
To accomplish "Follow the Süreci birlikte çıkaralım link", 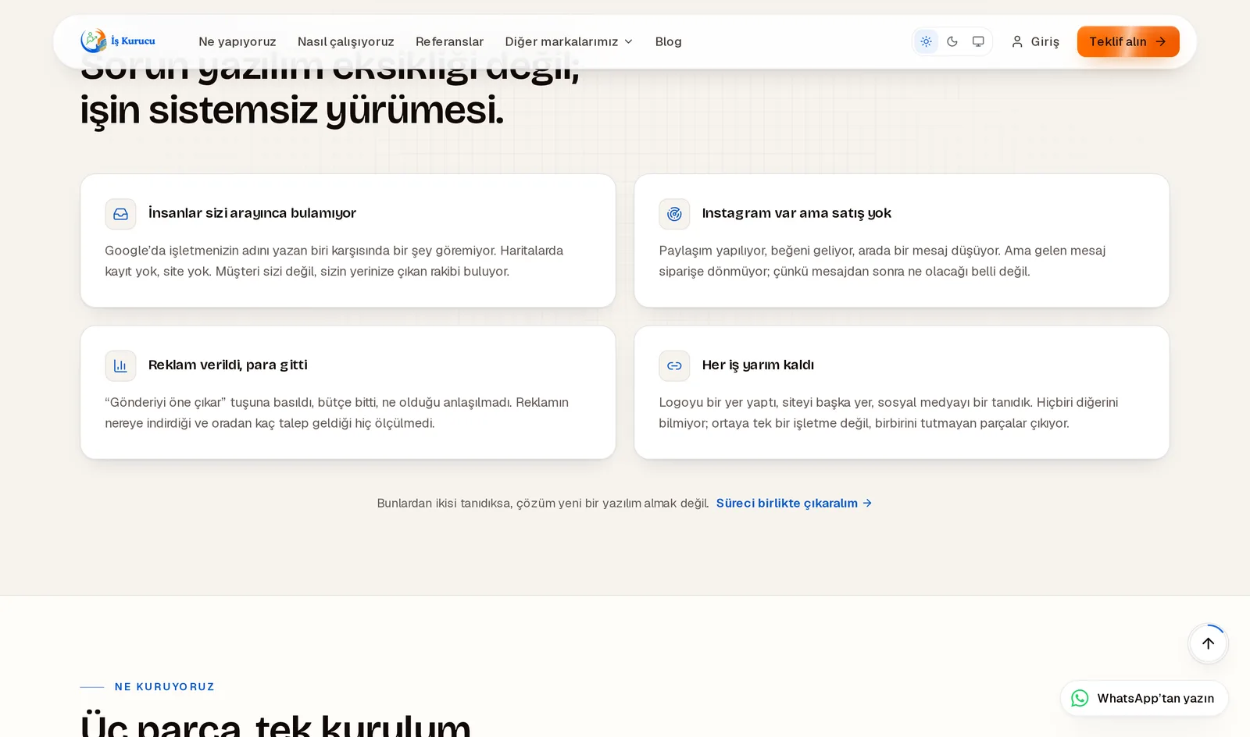I will coord(794,503).
